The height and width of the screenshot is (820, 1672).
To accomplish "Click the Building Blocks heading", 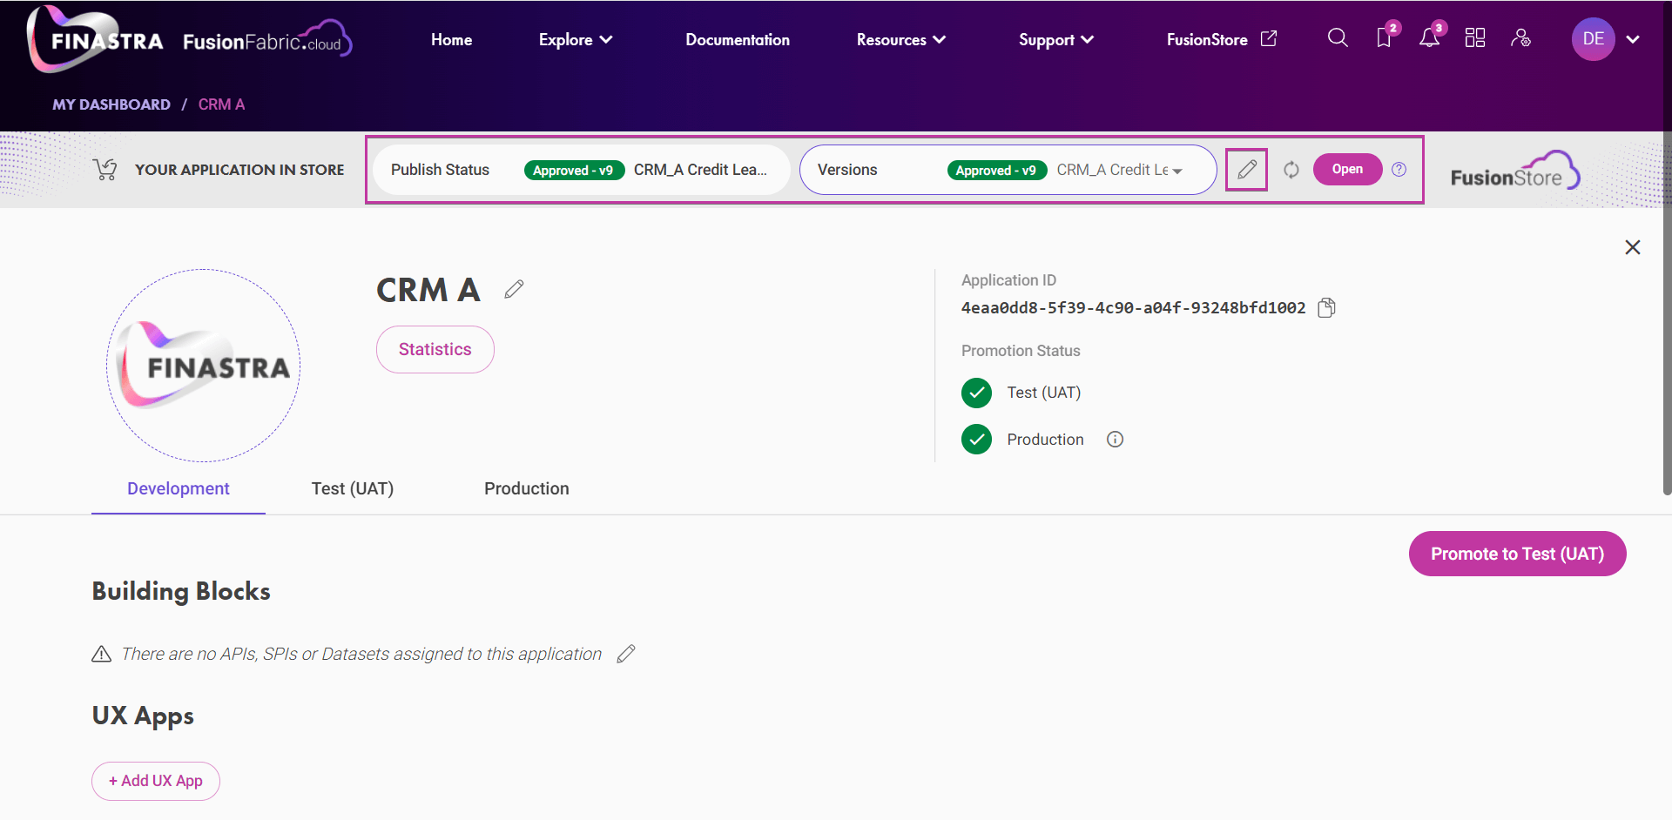I will tap(181, 591).
